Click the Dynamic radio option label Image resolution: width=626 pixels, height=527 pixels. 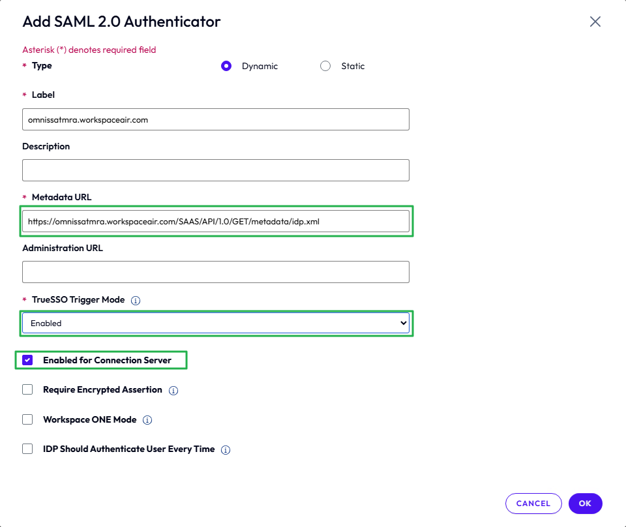[260, 67]
